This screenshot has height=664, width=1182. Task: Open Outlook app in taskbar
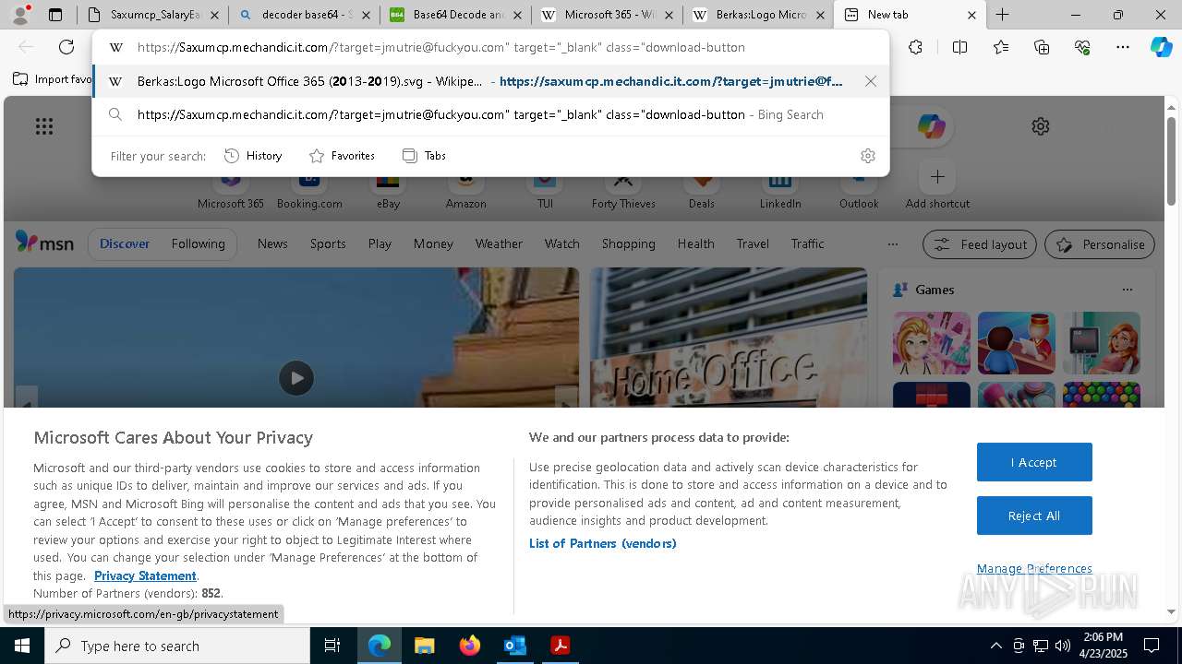(514, 646)
